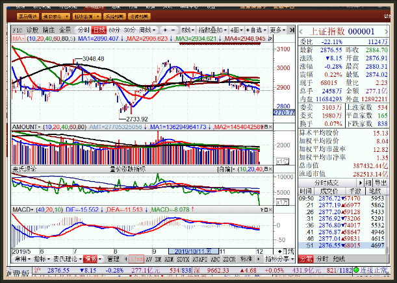Switch to the 分时 intraday chart
Screen dimensions: 397x283
point(84,30)
